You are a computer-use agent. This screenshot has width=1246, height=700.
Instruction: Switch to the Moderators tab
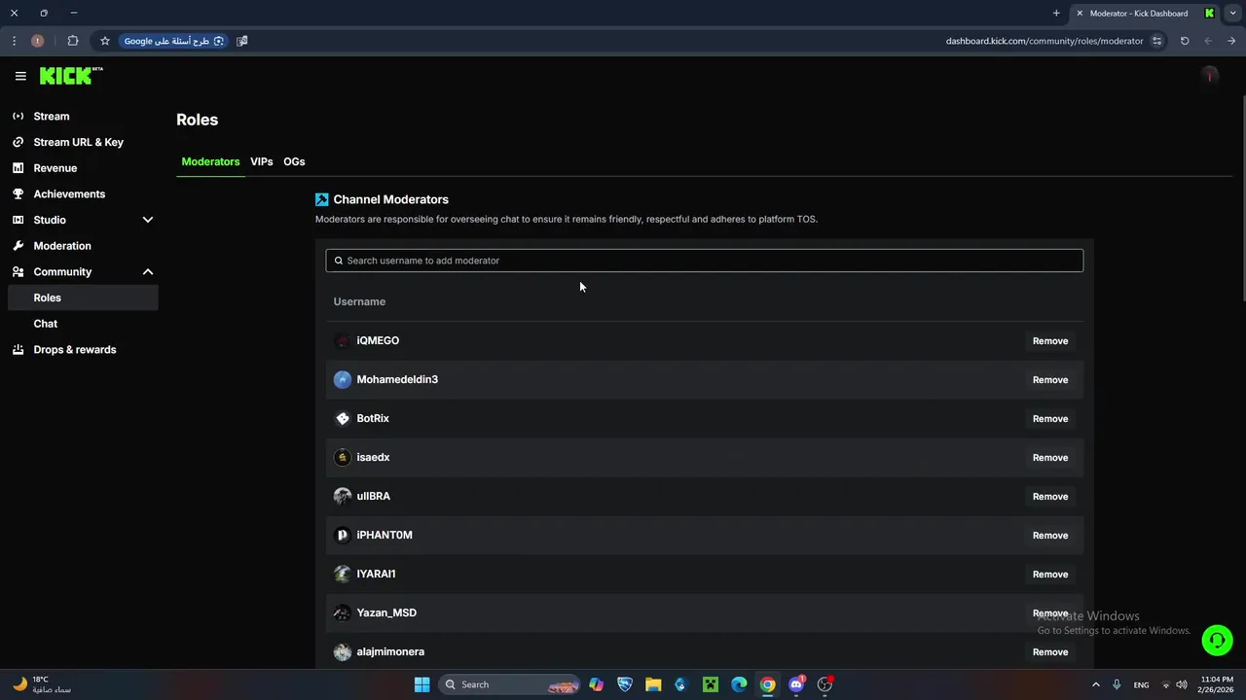click(210, 161)
